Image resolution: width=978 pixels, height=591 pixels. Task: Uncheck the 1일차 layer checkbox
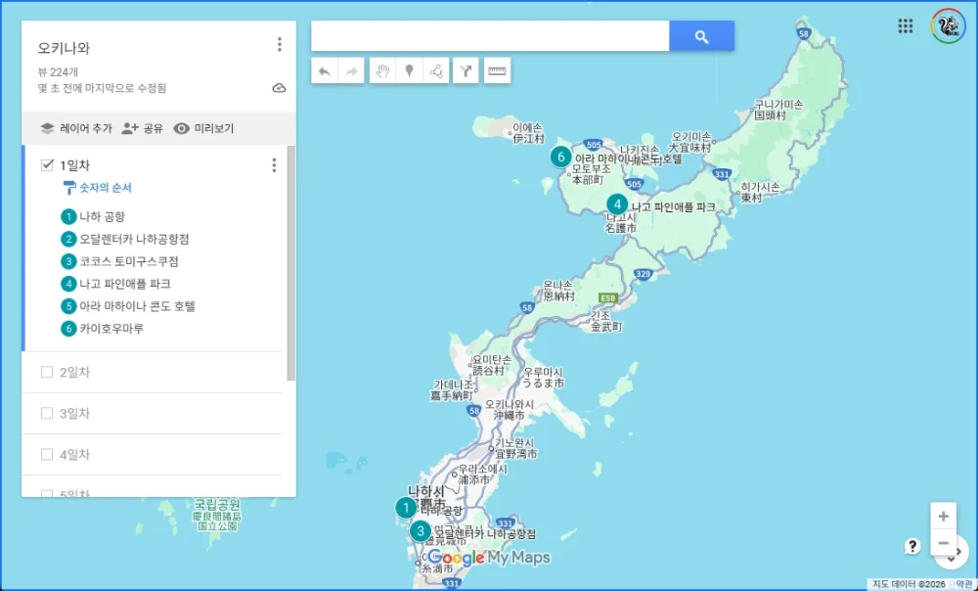(x=47, y=164)
